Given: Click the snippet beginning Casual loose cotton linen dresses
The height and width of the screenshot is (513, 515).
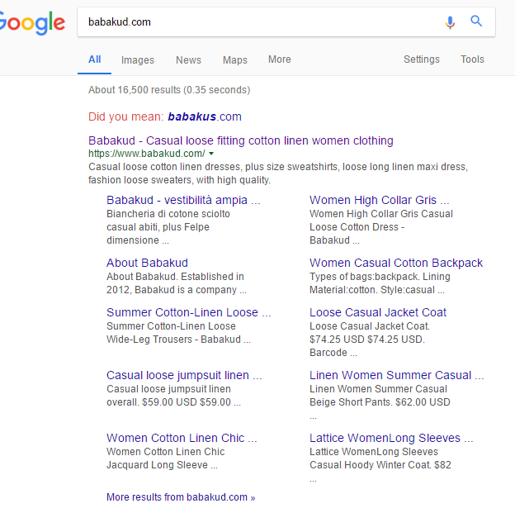Looking at the screenshot, I should [x=278, y=173].
